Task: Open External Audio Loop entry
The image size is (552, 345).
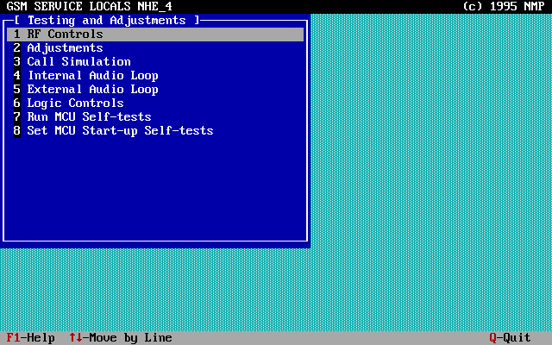Action: (x=92, y=90)
